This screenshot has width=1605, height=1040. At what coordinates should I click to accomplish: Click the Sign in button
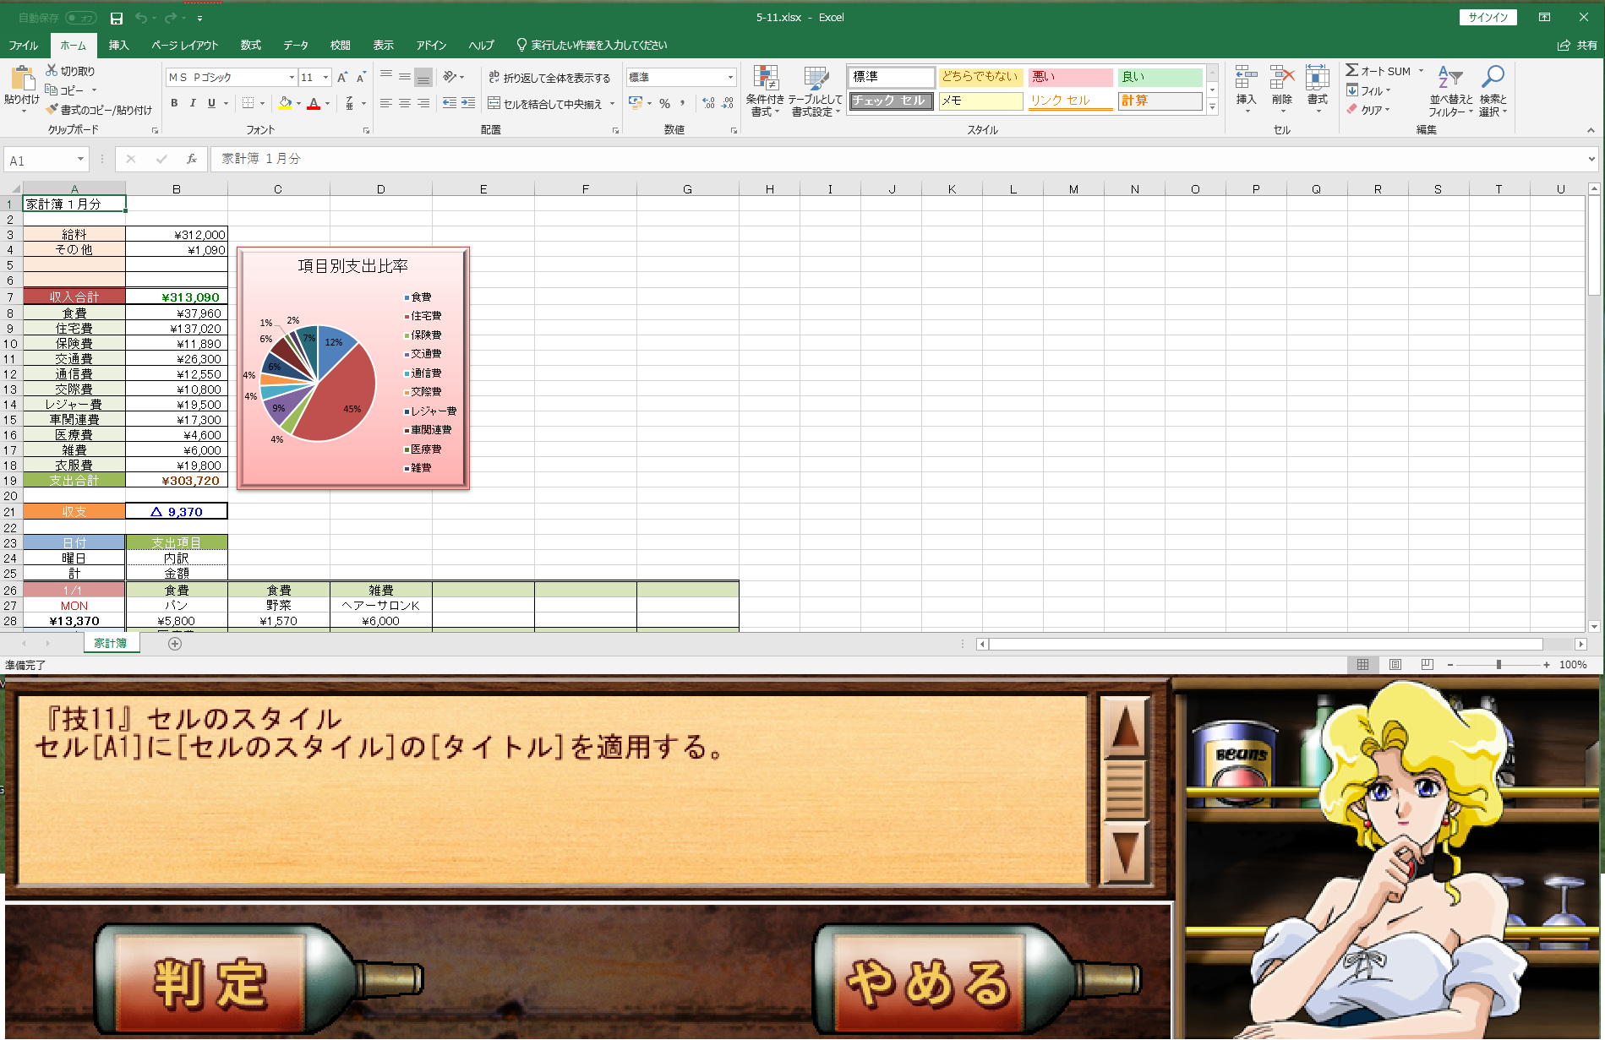(x=1488, y=18)
